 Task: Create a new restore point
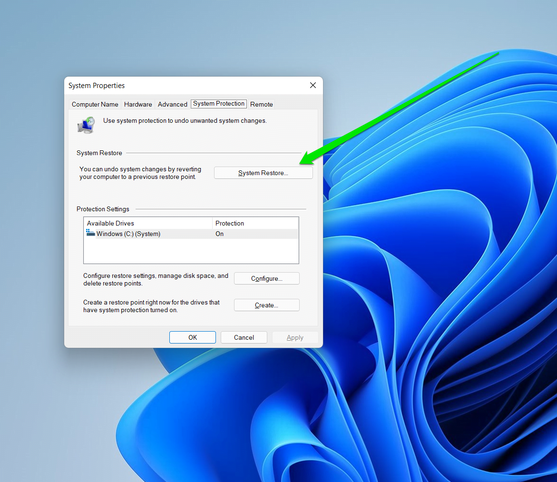[x=266, y=305]
